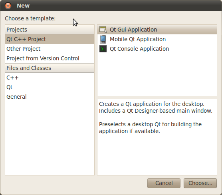Viewport: 222px width, 195px height.
Task: Click the Choose... button
Action: pyautogui.click(x=200, y=183)
